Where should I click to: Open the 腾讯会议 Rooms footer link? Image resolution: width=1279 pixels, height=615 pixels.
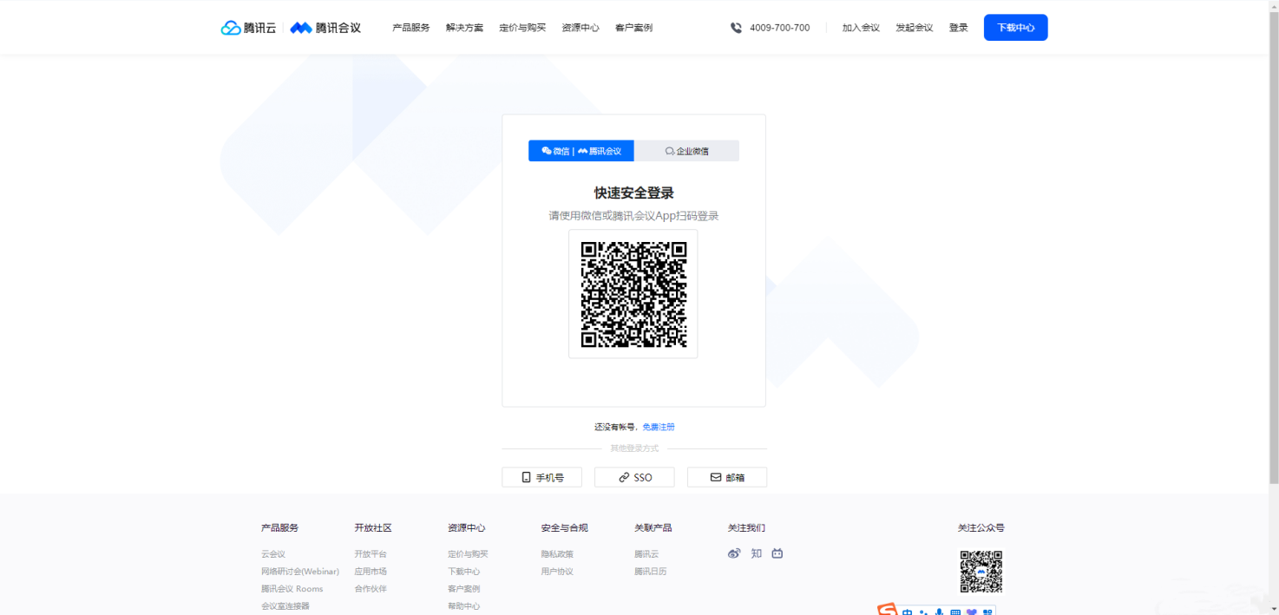point(292,589)
